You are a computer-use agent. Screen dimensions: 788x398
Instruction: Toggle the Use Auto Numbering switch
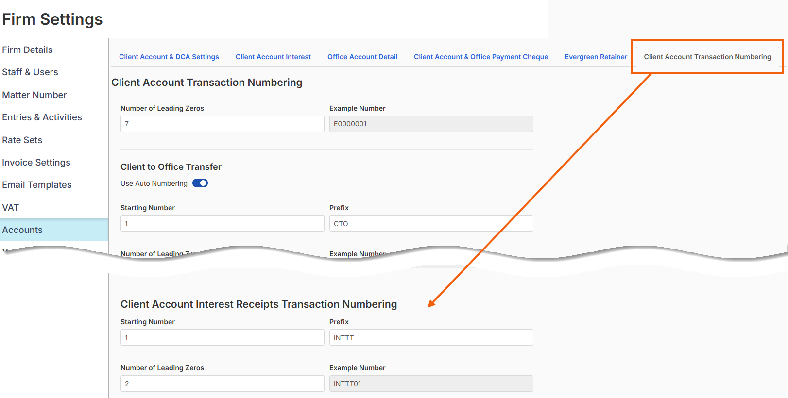pos(200,183)
